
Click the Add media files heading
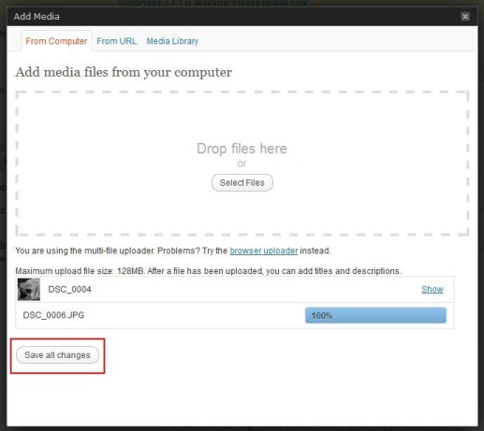[x=124, y=72]
